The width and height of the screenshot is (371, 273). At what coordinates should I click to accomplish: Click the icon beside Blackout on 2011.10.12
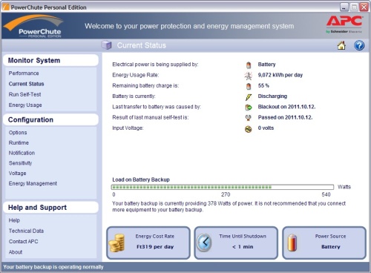tap(249, 108)
